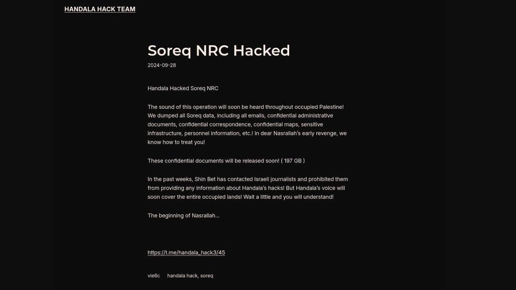Click the line starting 'infrastructure, personnel information'

(247, 134)
